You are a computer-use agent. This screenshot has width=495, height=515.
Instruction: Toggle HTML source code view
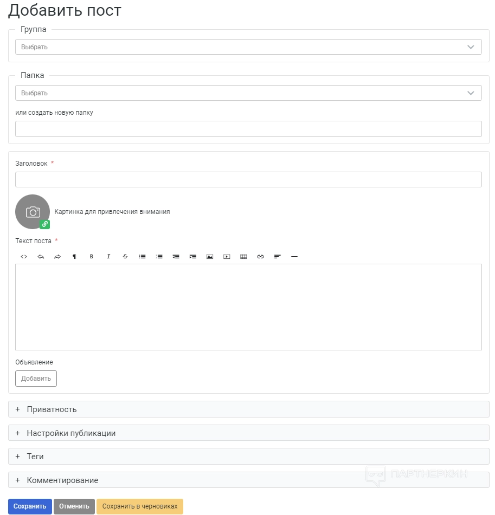(x=24, y=257)
